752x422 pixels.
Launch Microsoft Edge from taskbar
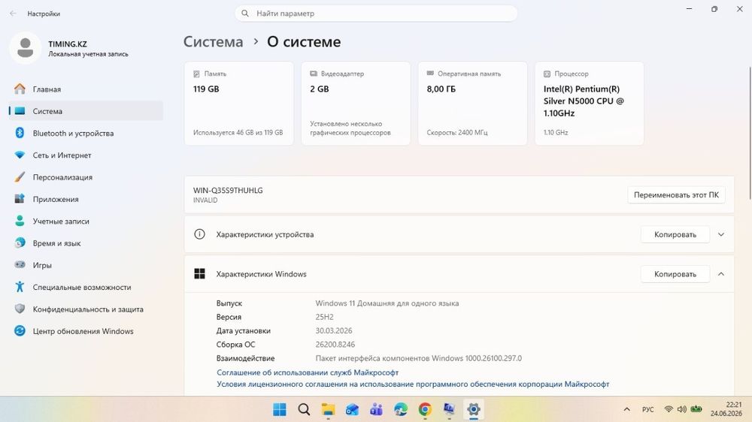click(401, 409)
